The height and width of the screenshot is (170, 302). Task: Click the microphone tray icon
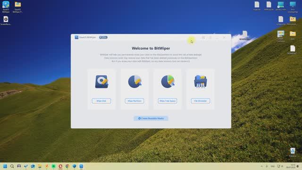point(267,166)
